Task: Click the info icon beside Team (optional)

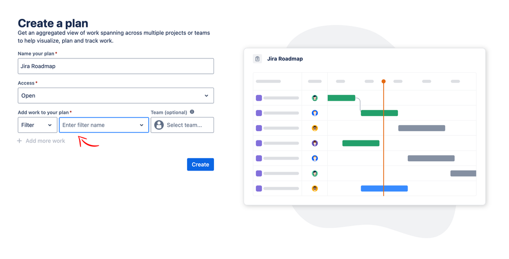Action: [192, 112]
